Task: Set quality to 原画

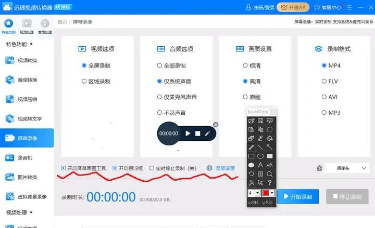Action: tap(252, 97)
